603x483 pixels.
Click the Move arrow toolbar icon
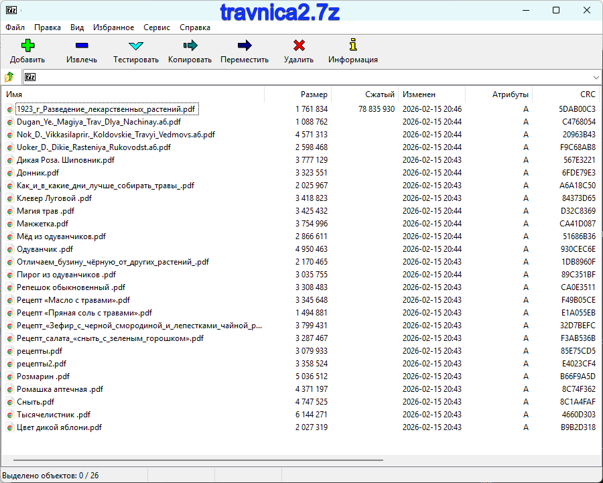point(245,46)
